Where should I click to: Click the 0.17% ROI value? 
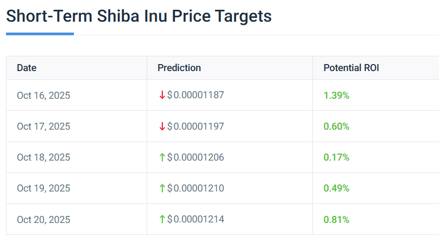tap(336, 157)
